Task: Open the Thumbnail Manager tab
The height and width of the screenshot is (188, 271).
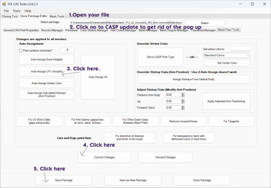Action: click(x=203, y=30)
